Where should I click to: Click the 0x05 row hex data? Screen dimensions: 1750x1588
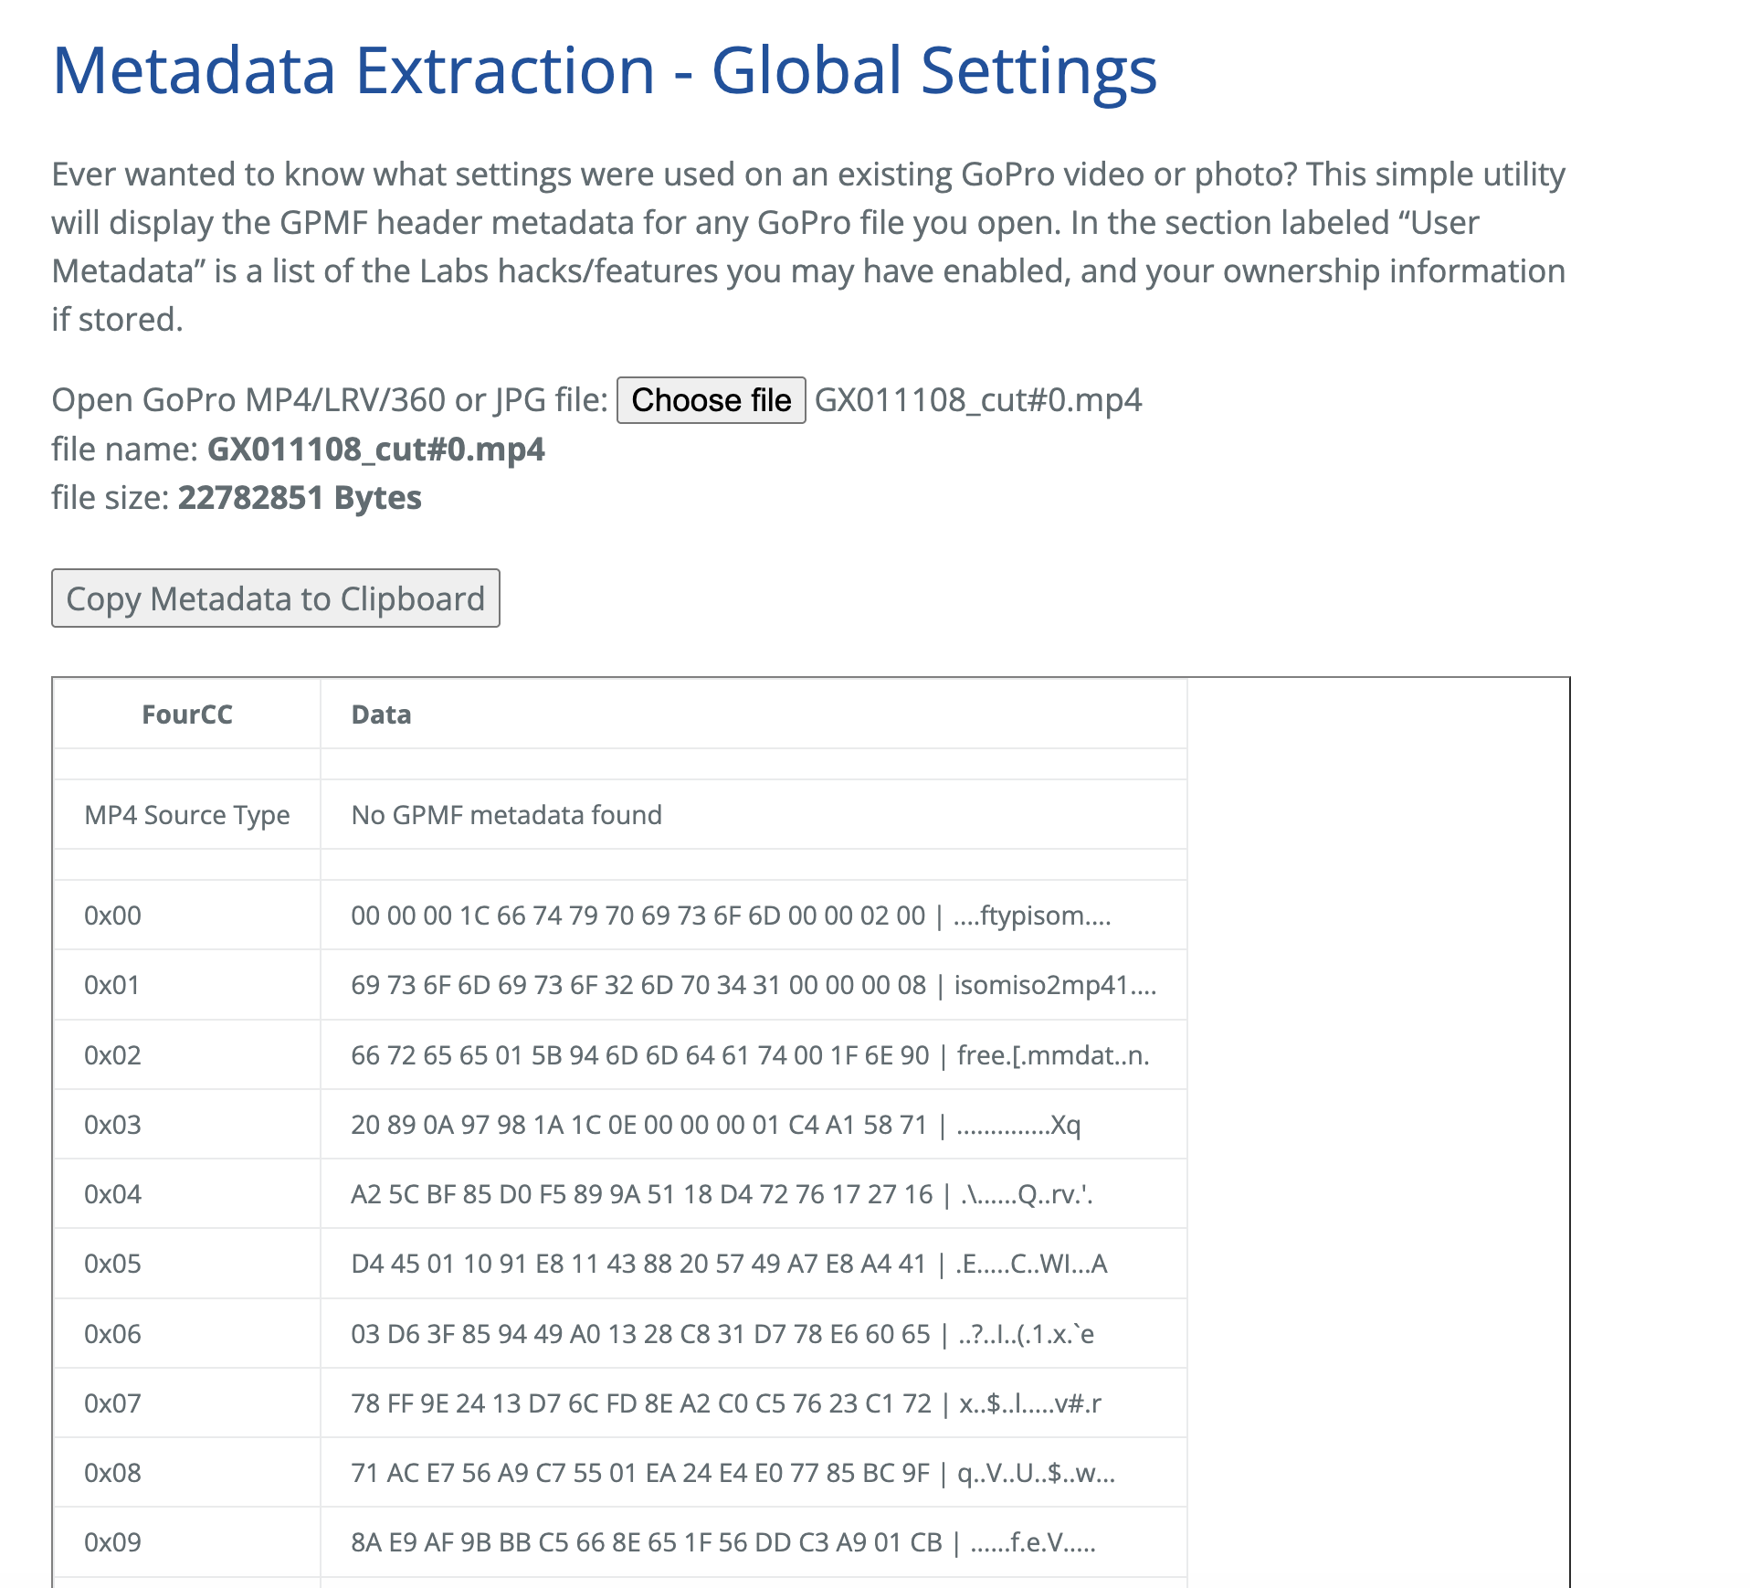pos(728,1264)
